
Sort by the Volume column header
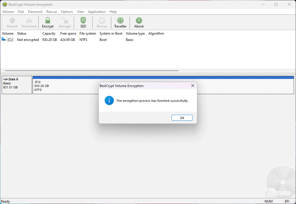click(x=8, y=33)
